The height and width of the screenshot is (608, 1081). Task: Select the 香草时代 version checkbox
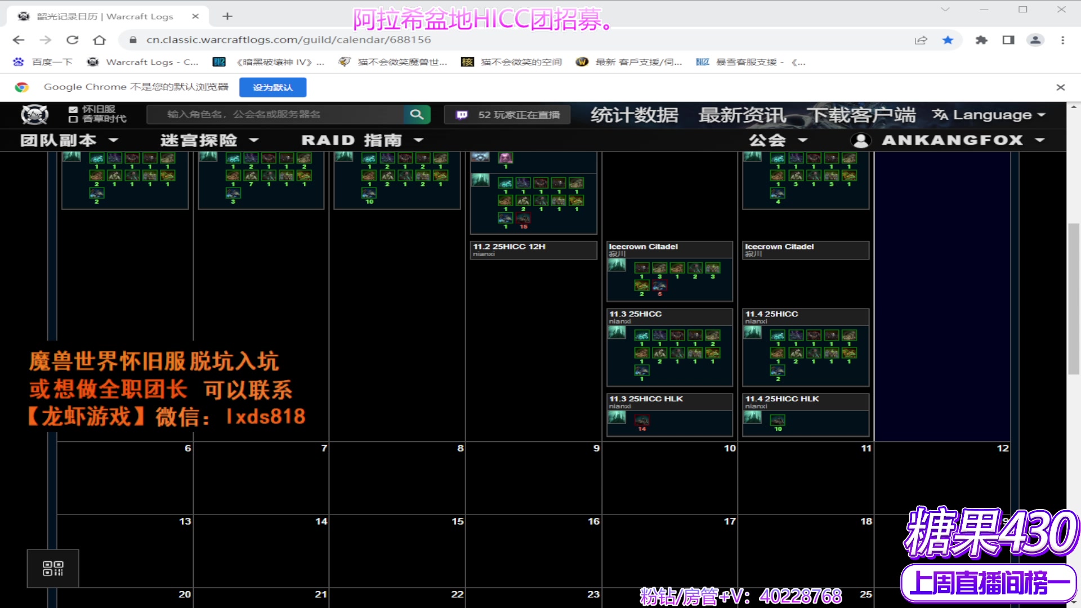pyautogui.click(x=73, y=119)
